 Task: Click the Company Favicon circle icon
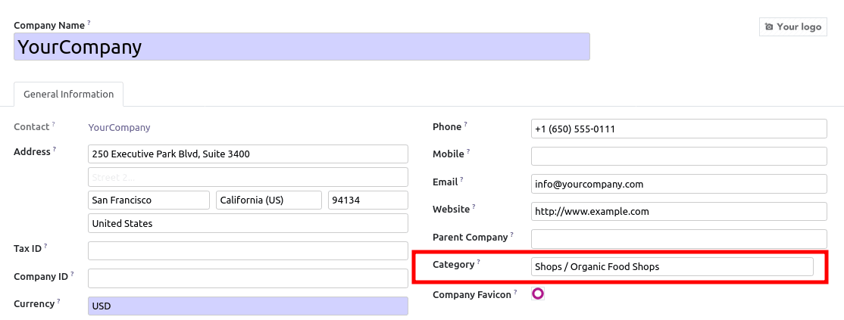pos(538,294)
